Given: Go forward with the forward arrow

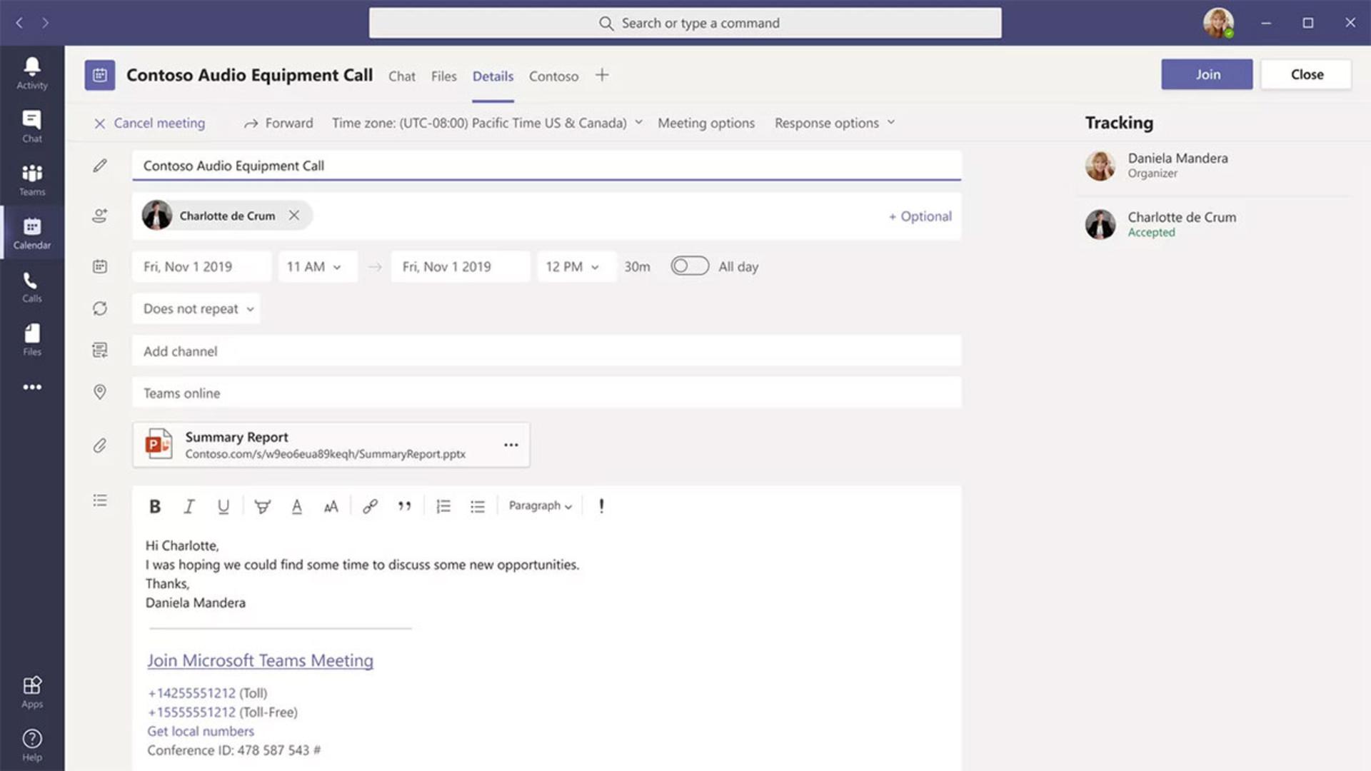Looking at the screenshot, I should pos(46,23).
